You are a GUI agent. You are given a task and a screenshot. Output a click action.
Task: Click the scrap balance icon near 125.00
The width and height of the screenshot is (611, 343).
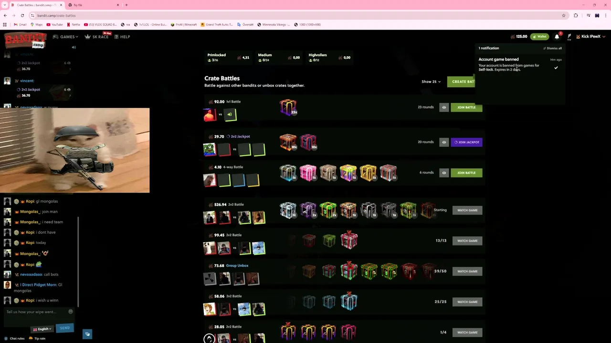click(x=513, y=37)
